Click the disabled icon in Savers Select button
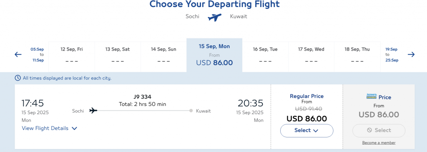The width and height of the screenshot is (427, 152). pos(369,130)
